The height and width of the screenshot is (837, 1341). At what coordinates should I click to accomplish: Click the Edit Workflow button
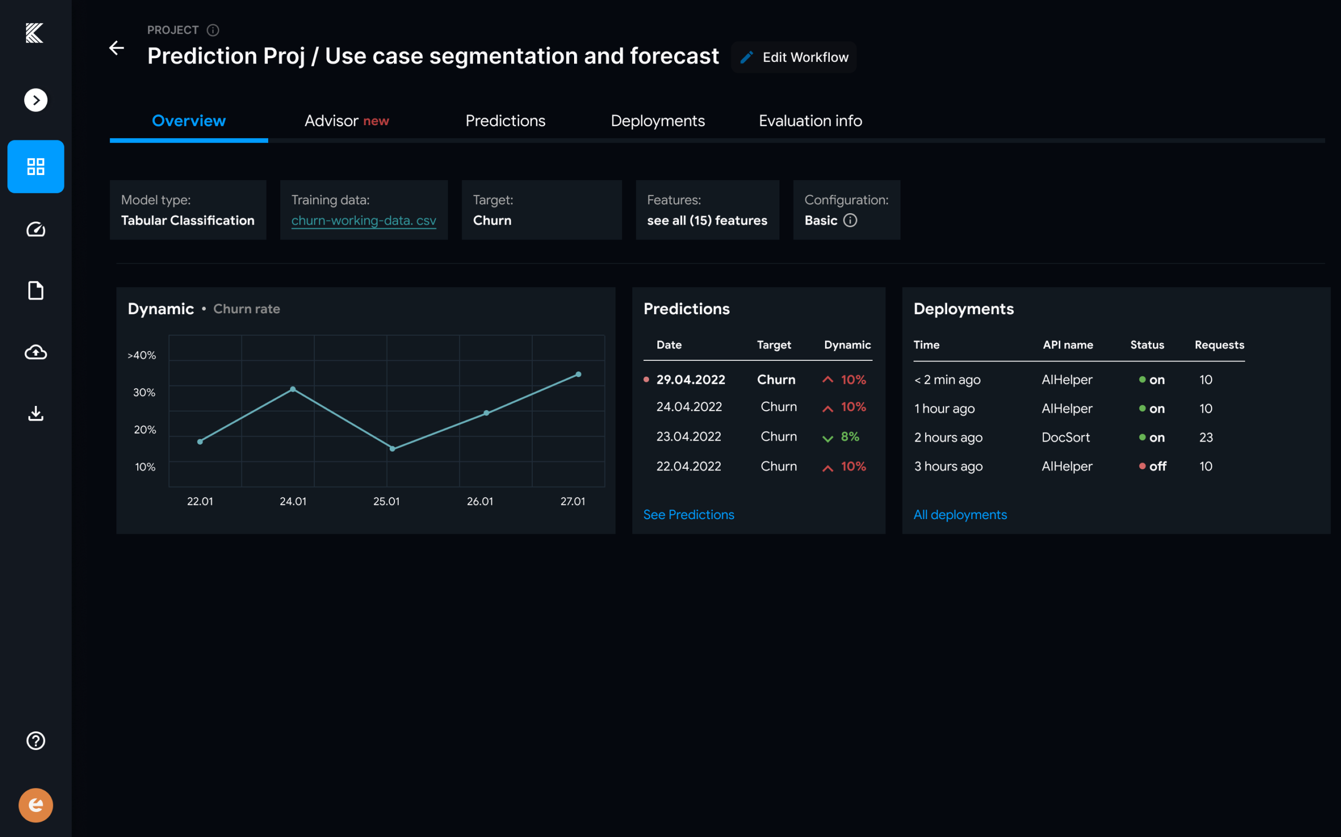pos(794,57)
